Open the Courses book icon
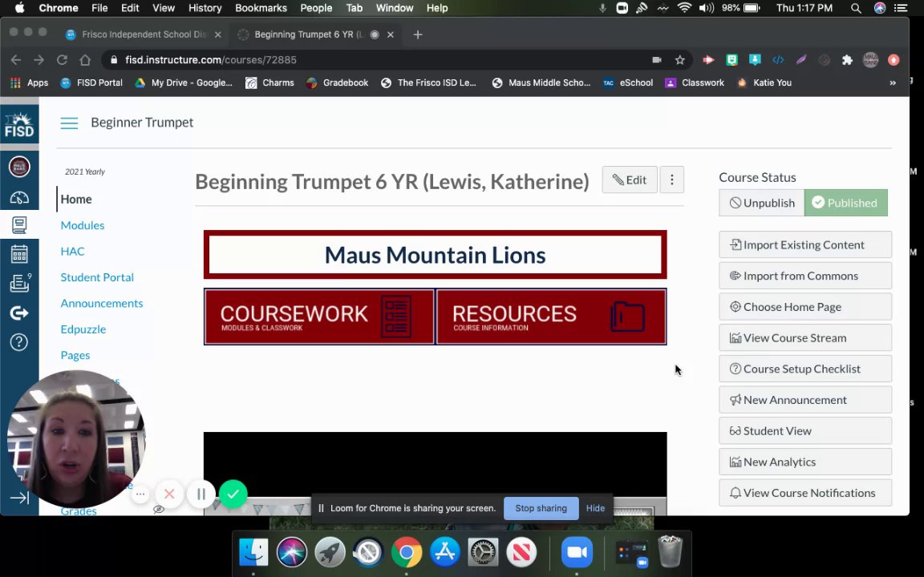 [x=19, y=225]
